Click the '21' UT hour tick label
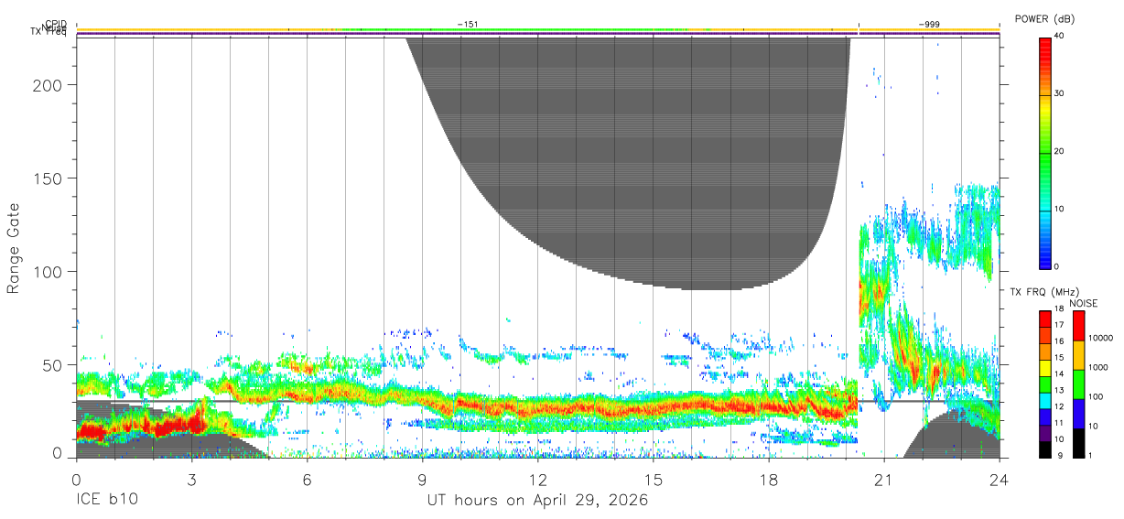This screenshot has height=519, width=1124. 883,480
